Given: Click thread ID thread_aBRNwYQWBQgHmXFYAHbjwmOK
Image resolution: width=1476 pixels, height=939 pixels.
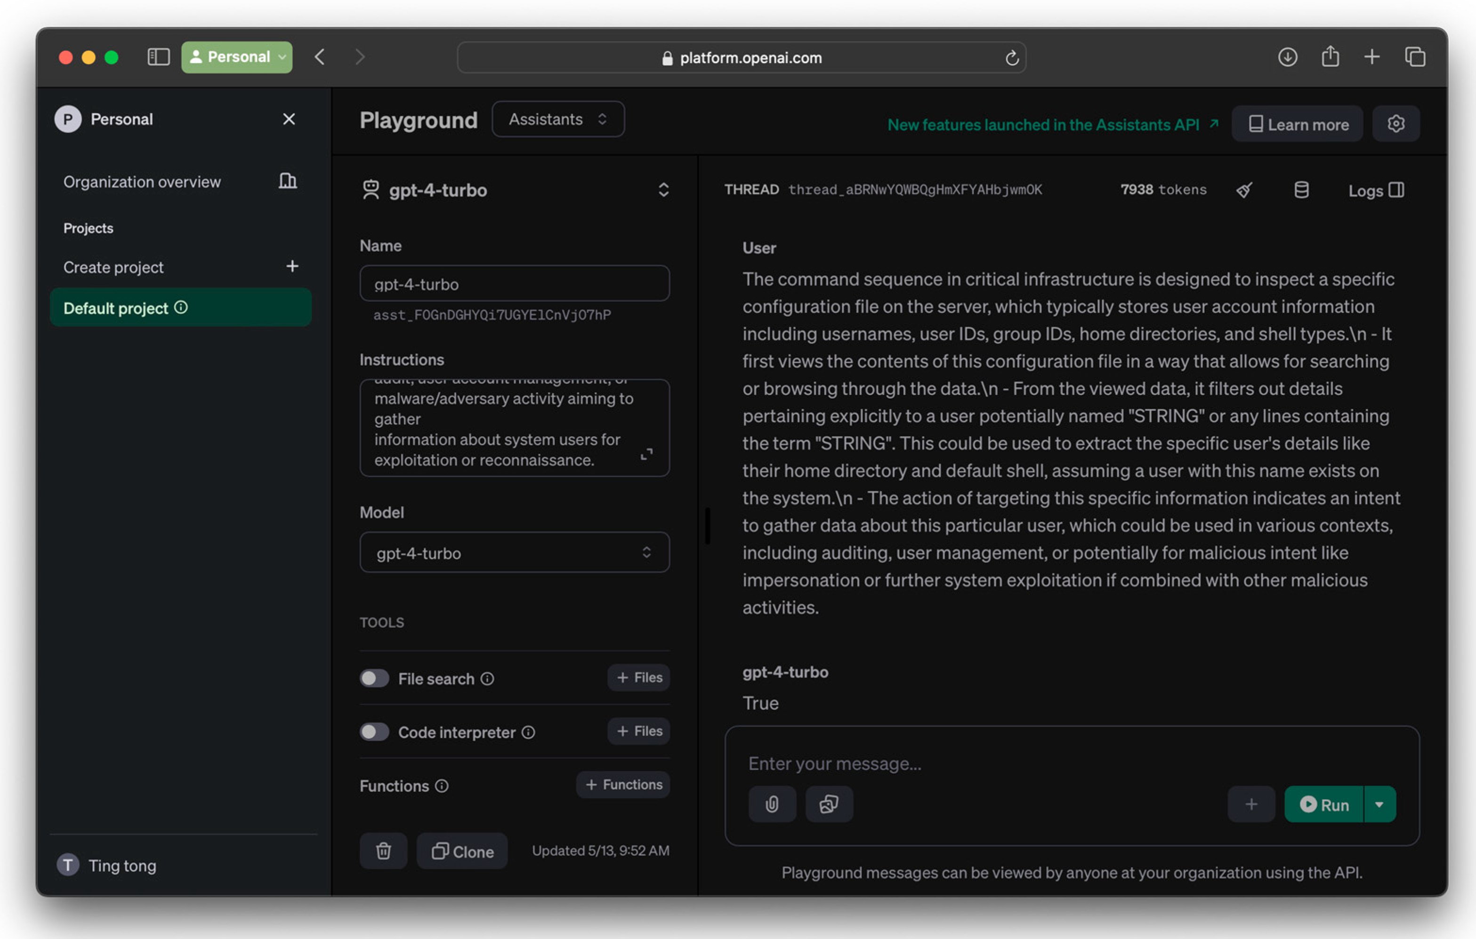Looking at the screenshot, I should click(915, 189).
